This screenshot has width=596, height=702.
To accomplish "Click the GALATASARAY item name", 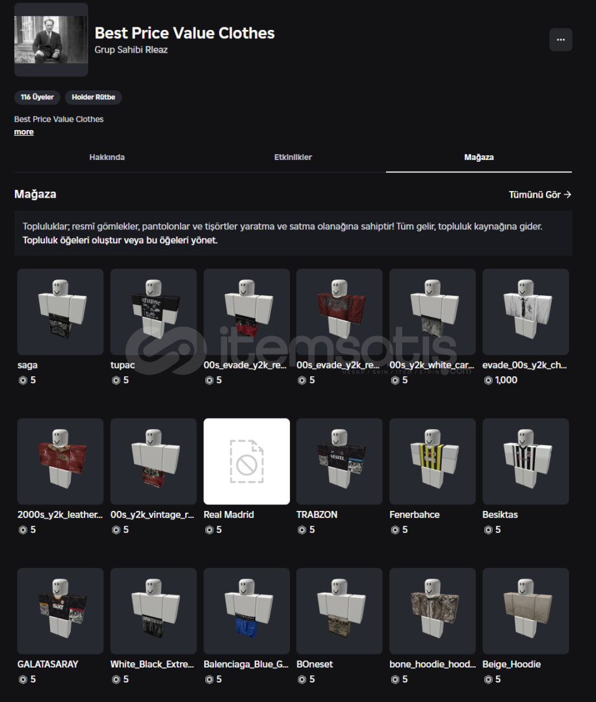I will (x=48, y=664).
